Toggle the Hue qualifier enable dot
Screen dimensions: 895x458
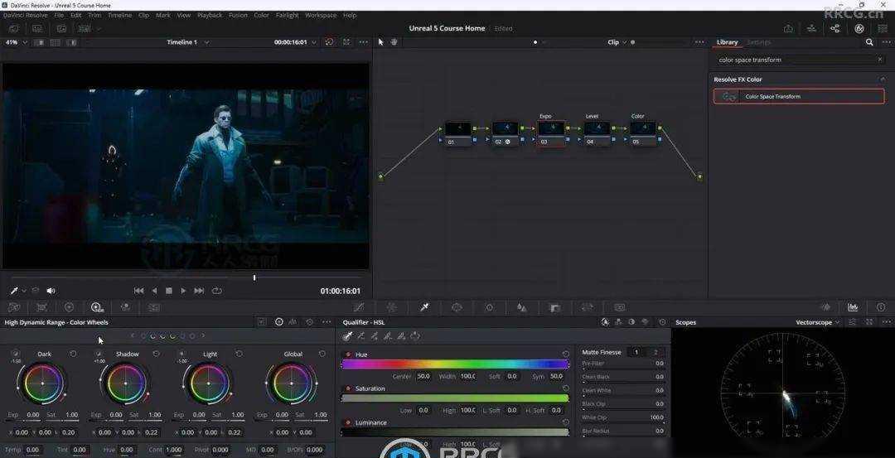(348, 354)
